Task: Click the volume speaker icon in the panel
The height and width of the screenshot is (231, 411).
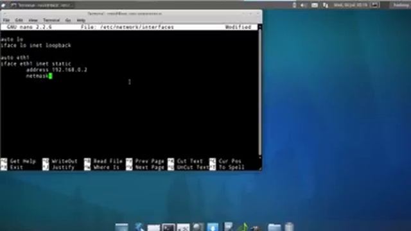Action: click(x=303, y=5)
